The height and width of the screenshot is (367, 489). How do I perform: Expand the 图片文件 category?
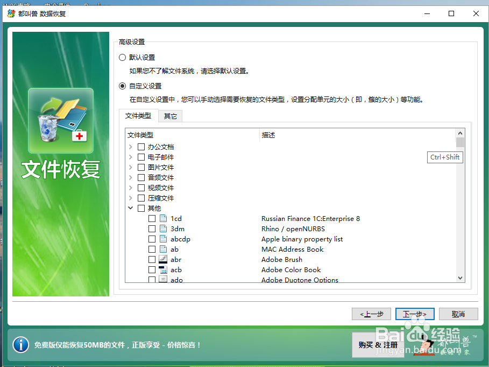point(131,167)
